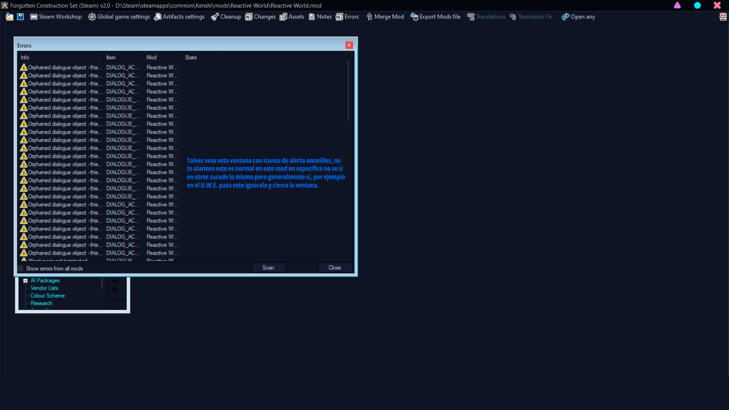Select Vendor Lists in the tree
The height and width of the screenshot is (410, 729).
click(x=44, y=288)
